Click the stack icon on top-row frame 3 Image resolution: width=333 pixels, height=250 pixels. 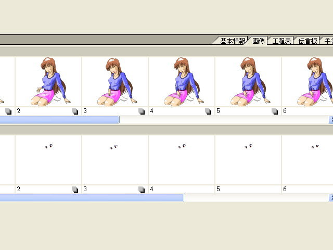coord(142,111)
